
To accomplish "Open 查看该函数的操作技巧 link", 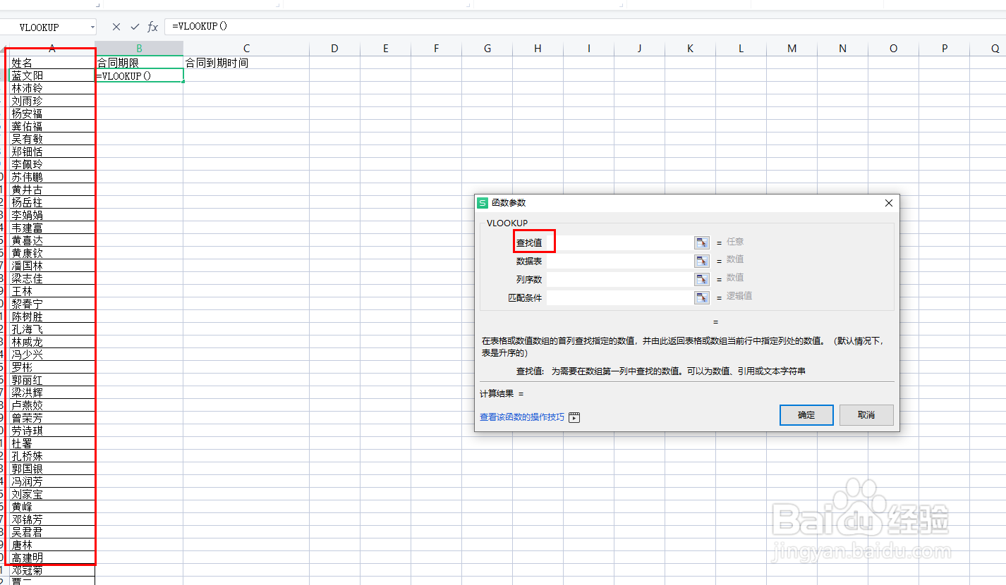I will point(522,417).
